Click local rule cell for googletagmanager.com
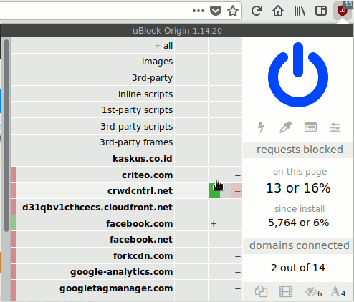Viewport: 354px width, 302px height. coord(225,288)
